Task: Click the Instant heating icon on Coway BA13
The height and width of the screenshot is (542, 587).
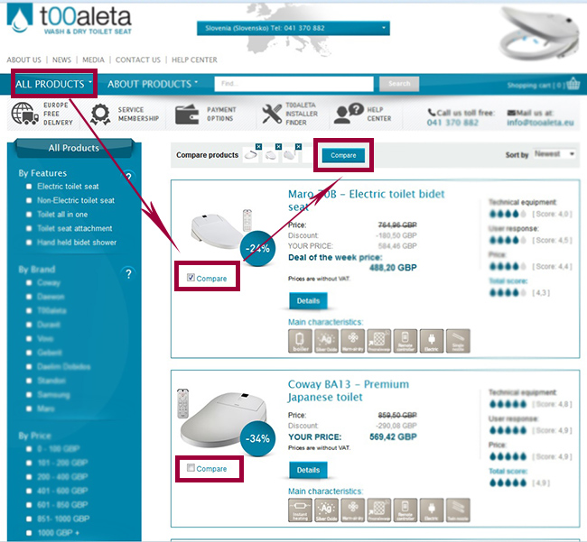Action: tap(300, 510)
